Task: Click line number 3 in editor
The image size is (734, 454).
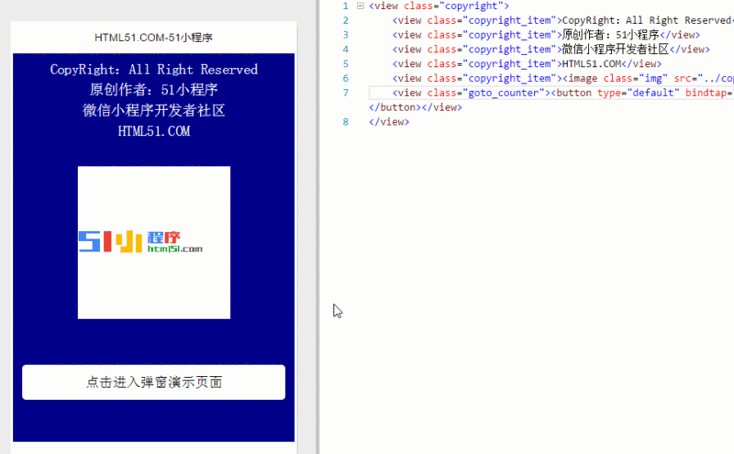Action: pos(346,35)
